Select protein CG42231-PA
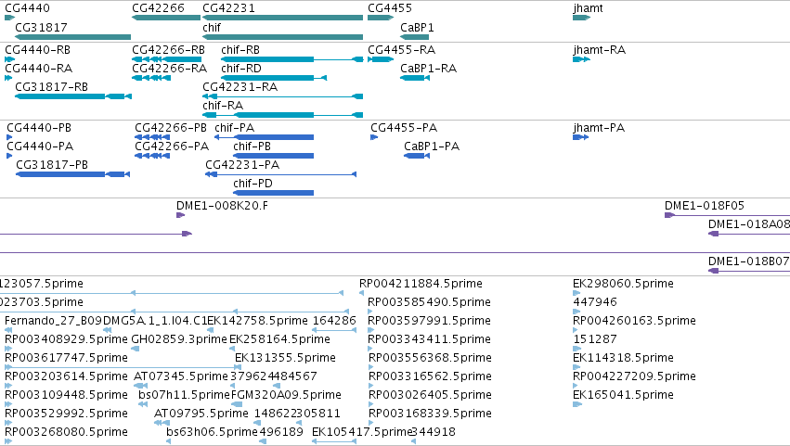The width and height of the screenshot is (790, 446). (242, 165)
